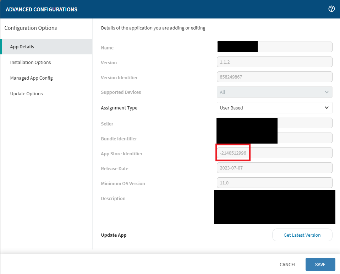This screenshot has height=274, width=340.
Task: Open the help question mark icon
Action: click(331, 9)
